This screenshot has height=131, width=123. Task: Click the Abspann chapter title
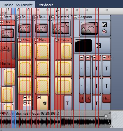point(85,17)
